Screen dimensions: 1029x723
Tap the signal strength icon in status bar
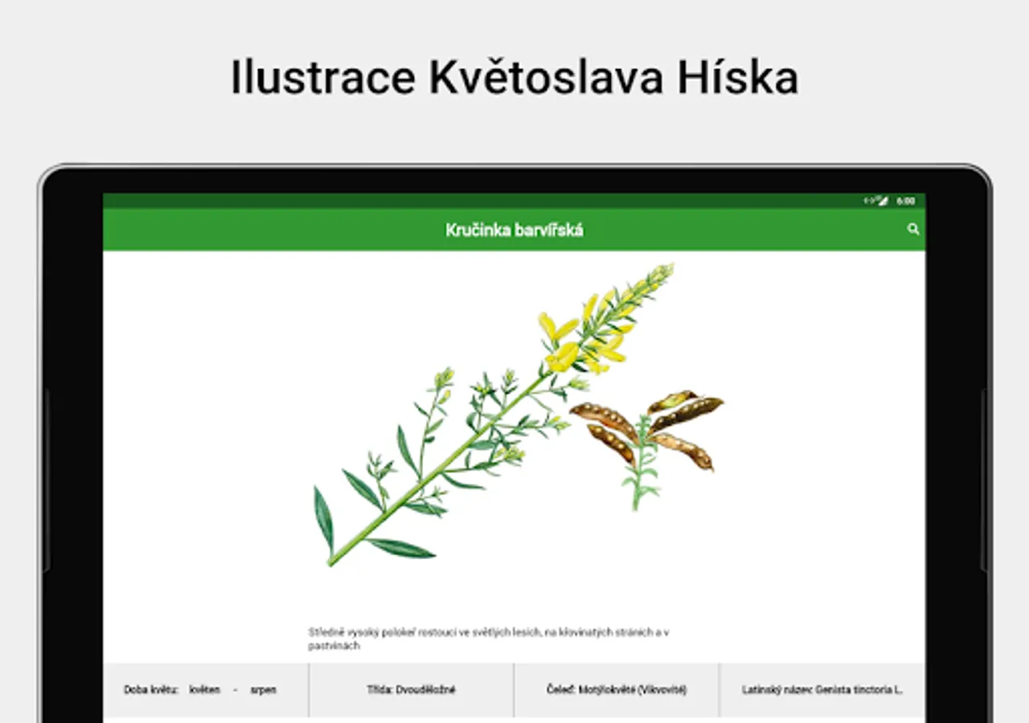pos(883,201)
